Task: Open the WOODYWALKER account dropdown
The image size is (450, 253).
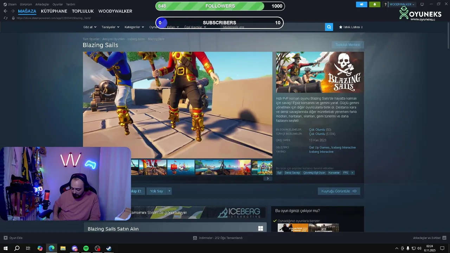Action: [x=402, y=5]
